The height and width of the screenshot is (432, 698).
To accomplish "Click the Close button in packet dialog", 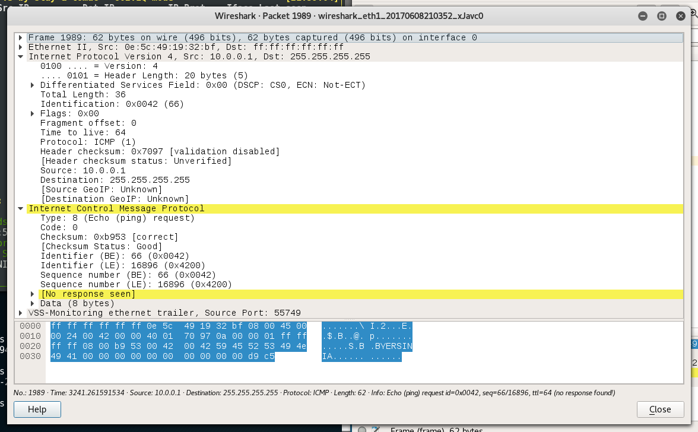I will click(x=660, y=409).
